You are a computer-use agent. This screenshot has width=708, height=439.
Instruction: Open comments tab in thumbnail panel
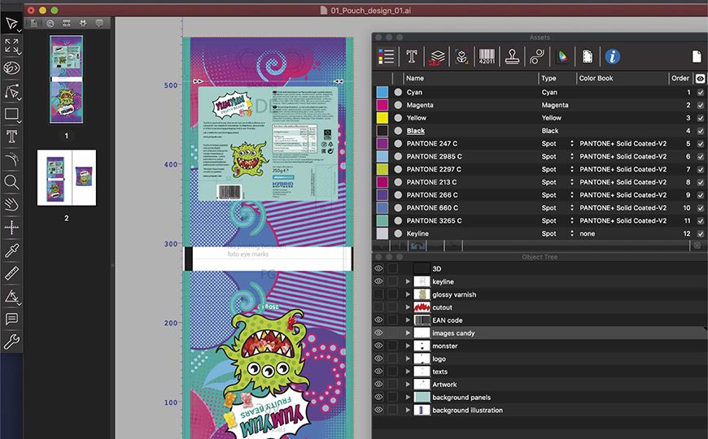point(99,23)
